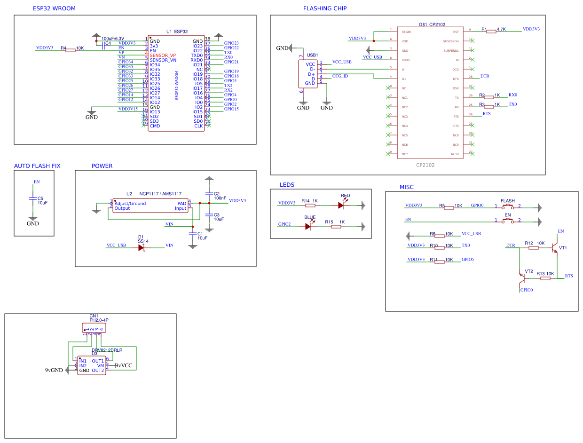Click the C2 100nF capacitor
This screenshot has width=583, height=443.
click(x=209, y=194)
